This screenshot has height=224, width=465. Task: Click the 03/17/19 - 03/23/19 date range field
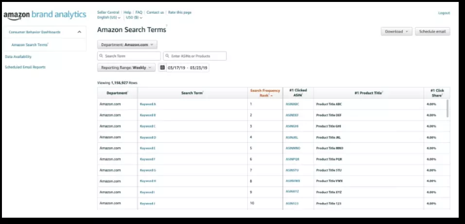point(188,68)
